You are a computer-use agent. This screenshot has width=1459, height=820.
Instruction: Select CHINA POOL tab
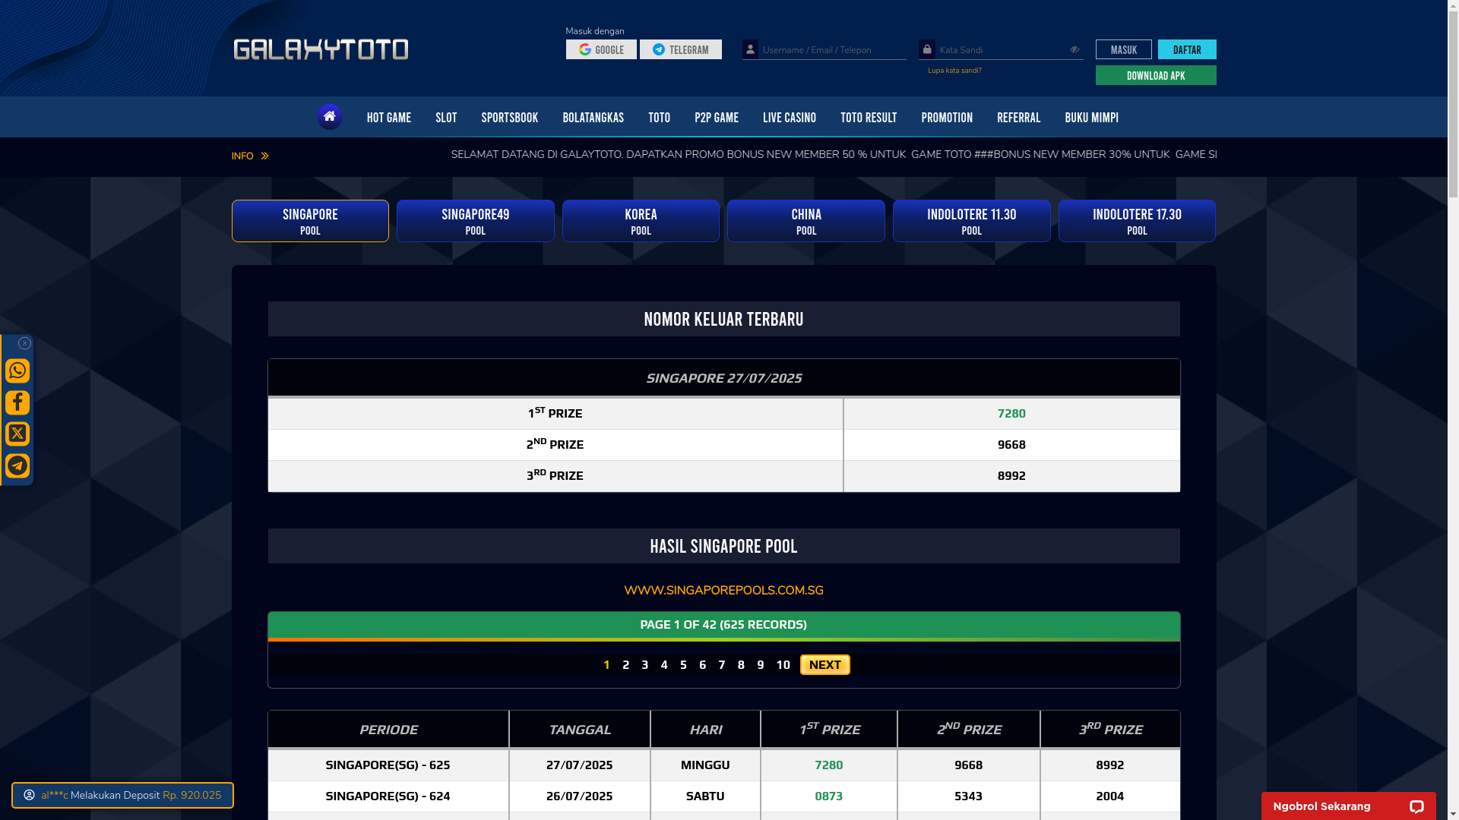click(x=806, y=221)
